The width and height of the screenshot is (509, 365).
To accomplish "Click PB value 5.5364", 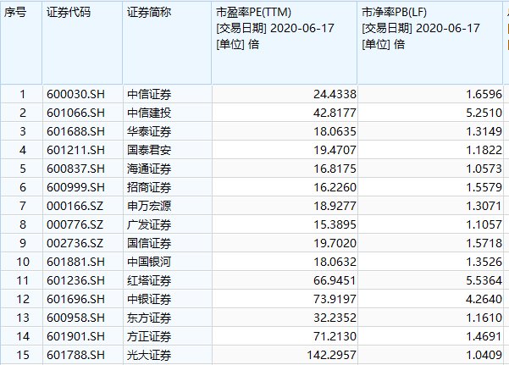I will 484,280.
